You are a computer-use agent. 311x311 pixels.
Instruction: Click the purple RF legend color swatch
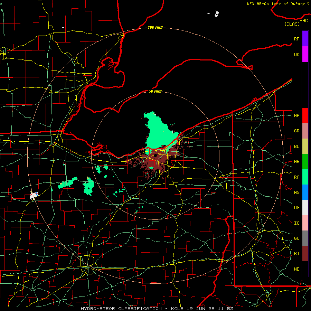pos(305,39)
